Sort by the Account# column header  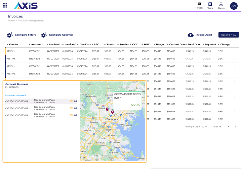point(36,45)
